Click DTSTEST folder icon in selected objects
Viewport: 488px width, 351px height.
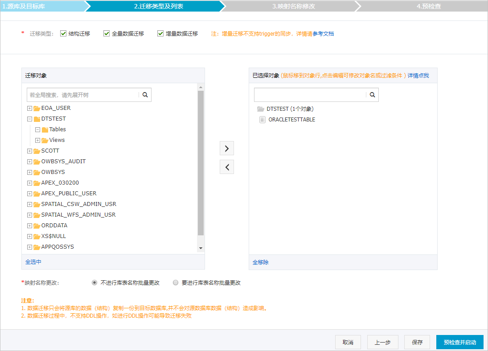(x=261, y=109)
